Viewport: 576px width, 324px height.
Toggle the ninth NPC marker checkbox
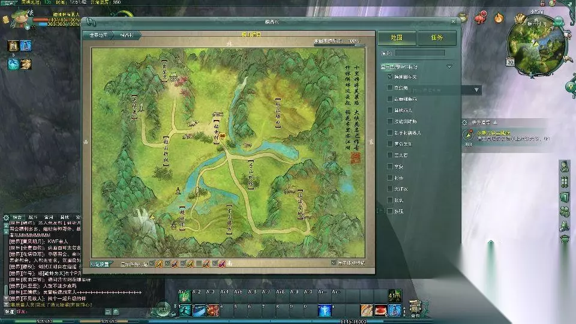pyautogui.click(x=390, y=166)
